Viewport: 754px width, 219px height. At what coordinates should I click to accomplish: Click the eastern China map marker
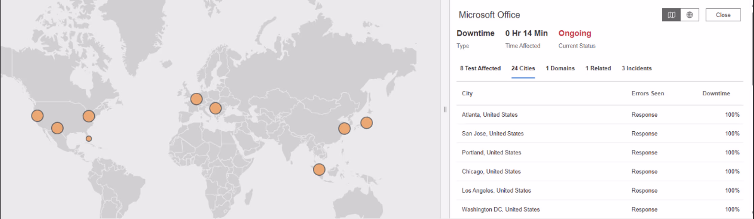tap(344, 128)
